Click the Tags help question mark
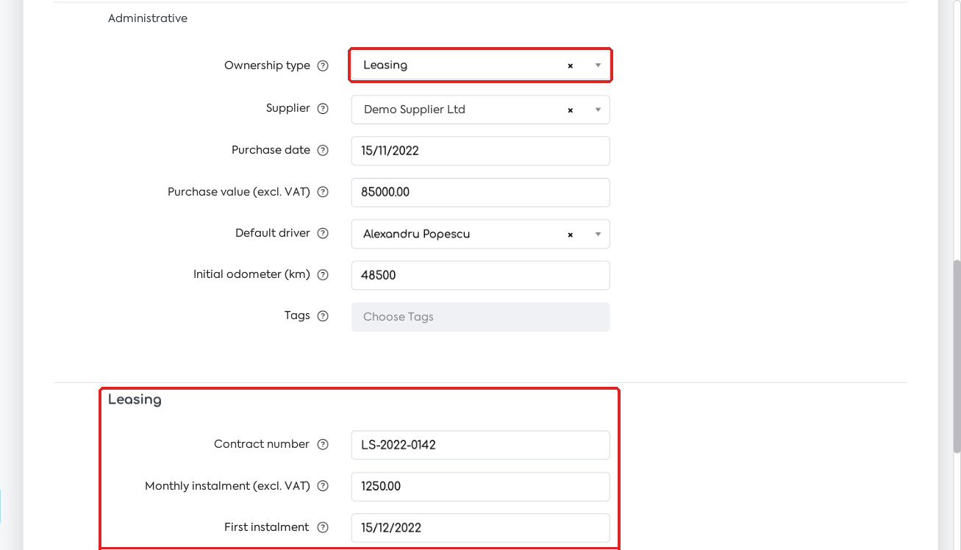This screenshot has width=961, height=550. coord(323,316)
